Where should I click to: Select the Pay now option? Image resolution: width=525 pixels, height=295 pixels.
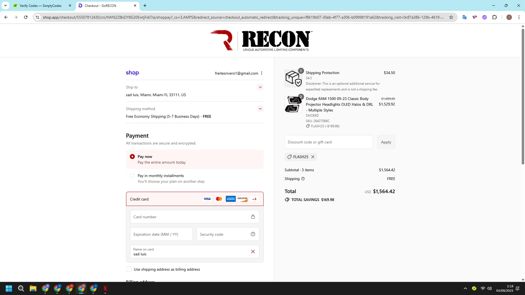(132, 157)
